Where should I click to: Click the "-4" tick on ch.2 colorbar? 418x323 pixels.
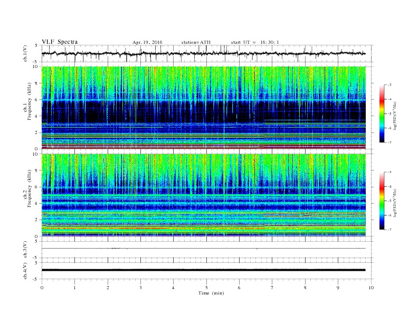[x=389, y=186]
